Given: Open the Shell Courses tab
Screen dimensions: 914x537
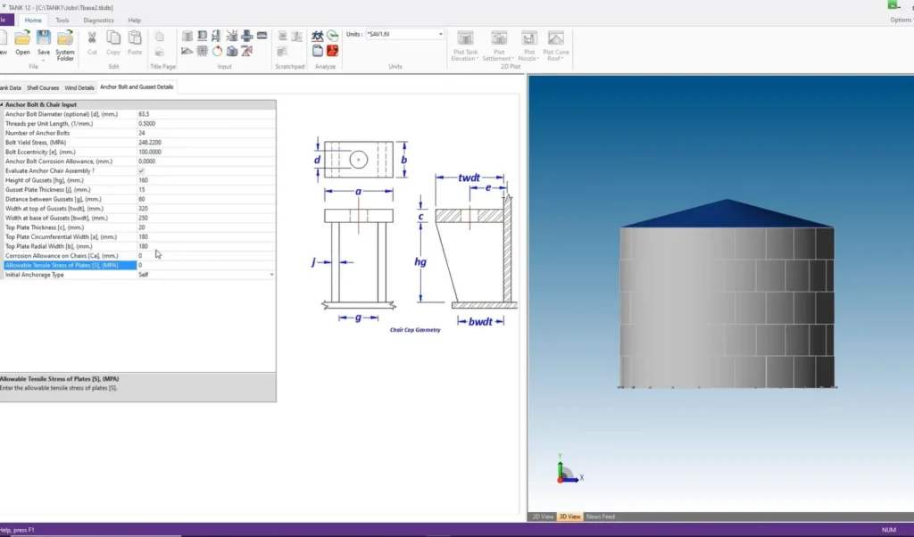Looking at the screenshot, I should 43,87.
